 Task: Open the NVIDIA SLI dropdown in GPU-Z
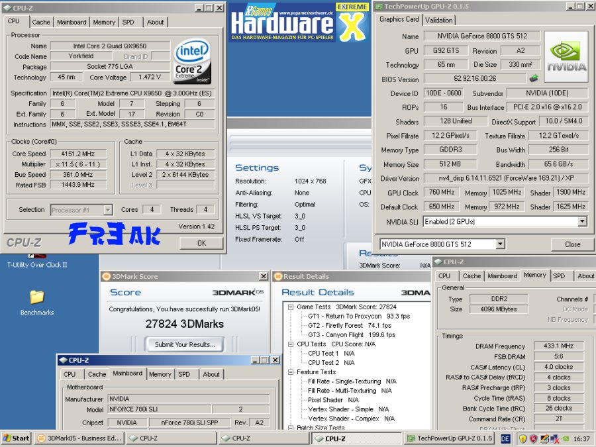(x=582, y=221)
